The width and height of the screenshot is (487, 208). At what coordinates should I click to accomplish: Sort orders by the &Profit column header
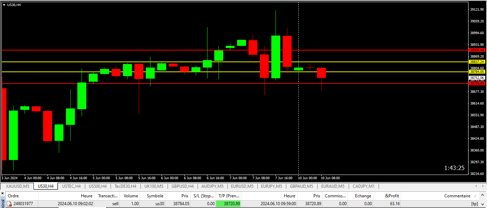(392, 196)
